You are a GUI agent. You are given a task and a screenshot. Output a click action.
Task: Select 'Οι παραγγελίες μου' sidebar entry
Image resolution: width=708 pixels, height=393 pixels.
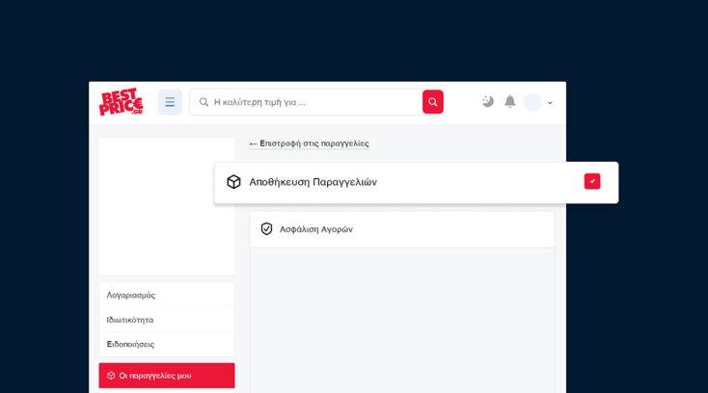click(x=154, y=376)
